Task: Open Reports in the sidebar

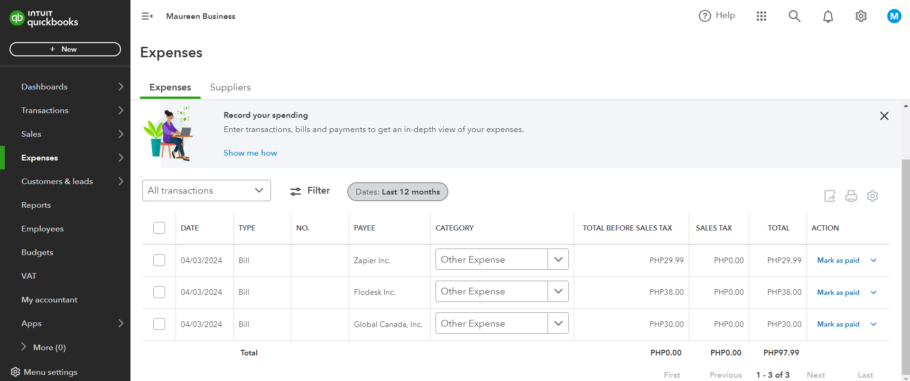Action: [36, 205]
